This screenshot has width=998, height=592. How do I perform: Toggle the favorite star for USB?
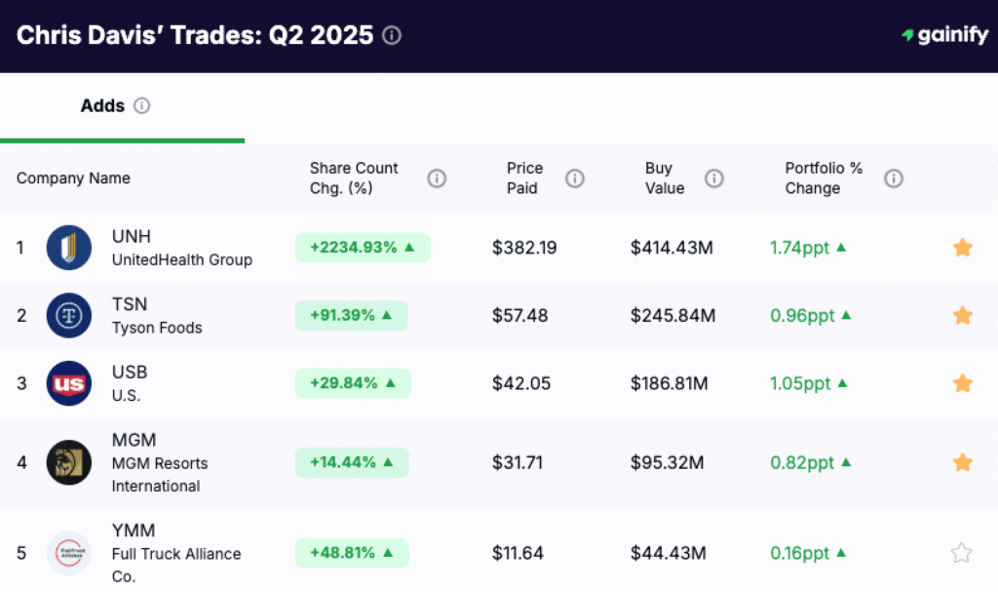point(962,383)
